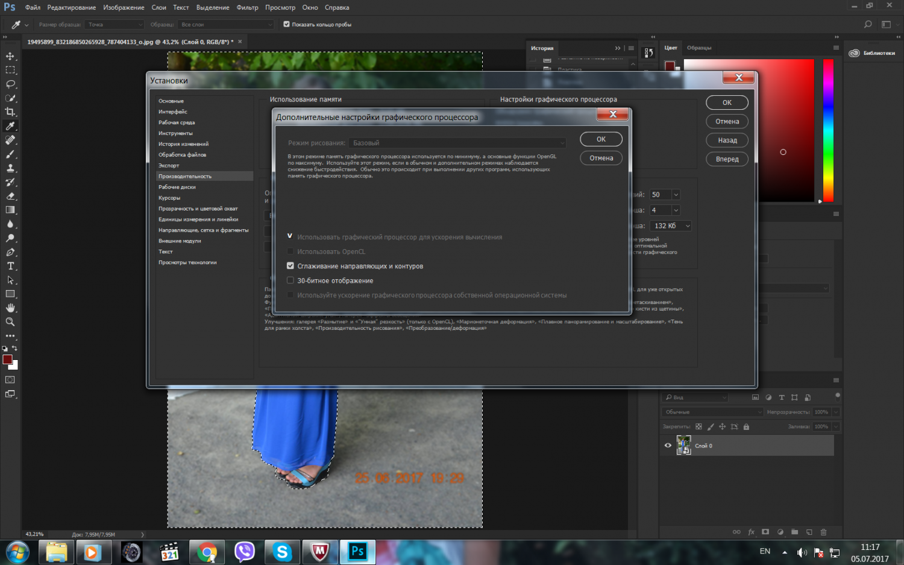Screen dimensions: 904x565
Task: Disable anti-aliasing of guides and paths
Action: 290,266
